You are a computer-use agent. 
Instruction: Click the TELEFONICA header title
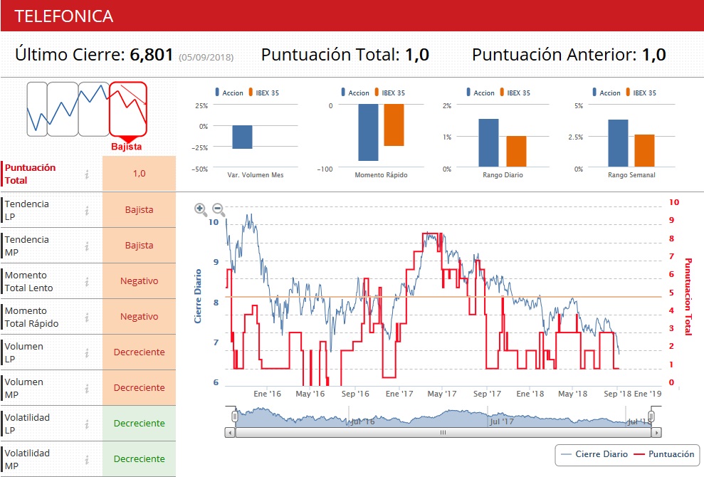(x=64, y=16)
